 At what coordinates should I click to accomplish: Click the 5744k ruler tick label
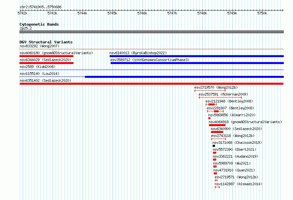[x=82, y=13]
